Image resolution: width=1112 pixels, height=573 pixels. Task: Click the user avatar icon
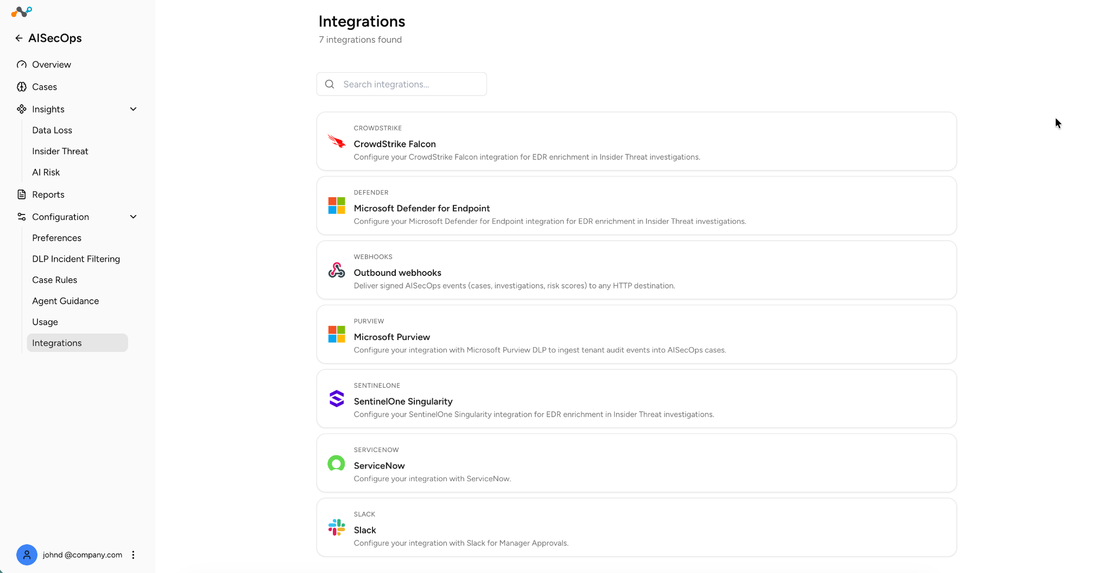(x=27, y=555)
